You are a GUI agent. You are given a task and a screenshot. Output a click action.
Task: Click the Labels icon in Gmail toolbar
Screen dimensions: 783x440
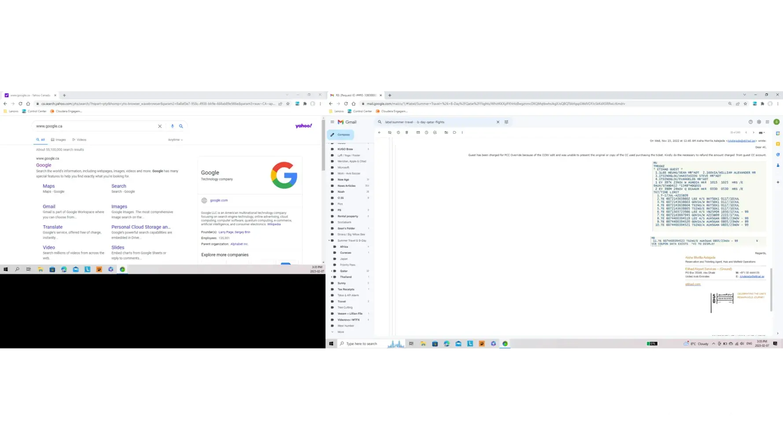point(454,132)
